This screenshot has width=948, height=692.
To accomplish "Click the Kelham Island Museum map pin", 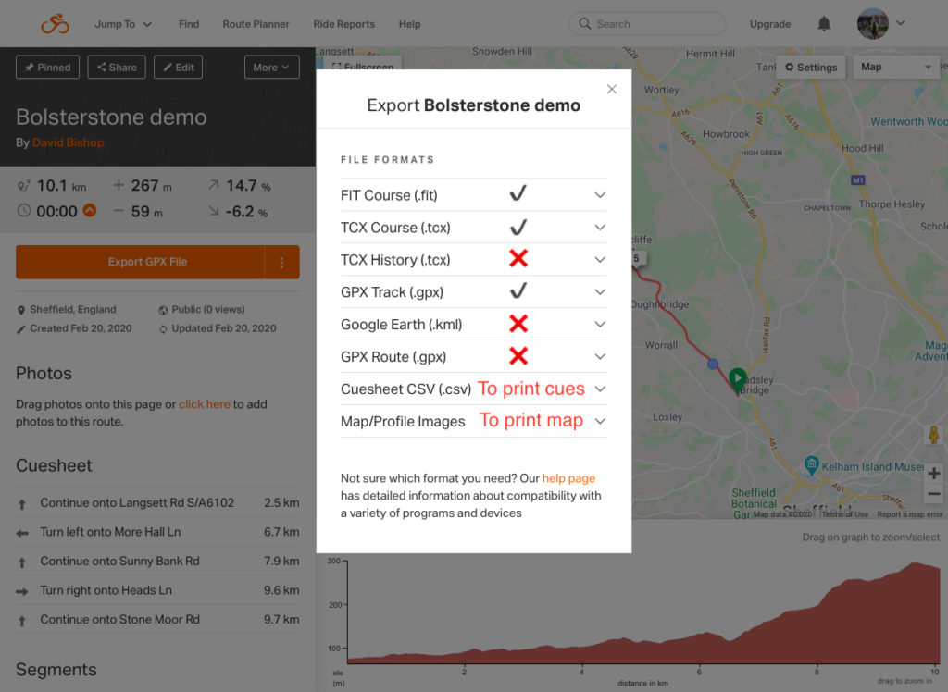I will (811, 464).
